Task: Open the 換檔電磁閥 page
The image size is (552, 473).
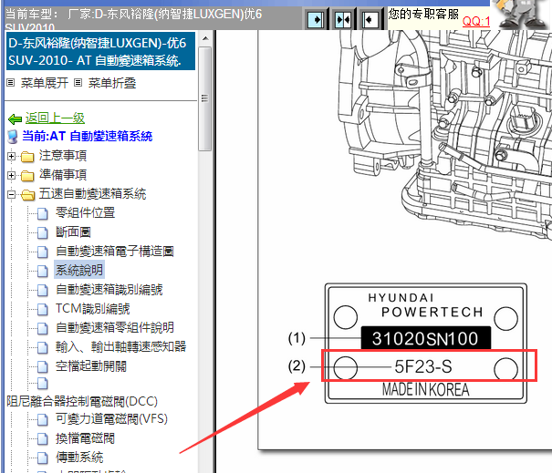Action: click(85, 438)
